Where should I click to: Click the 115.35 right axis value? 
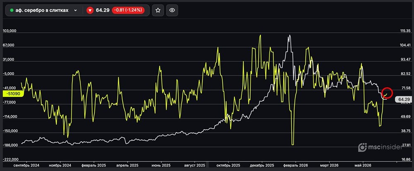pos(406,31)
